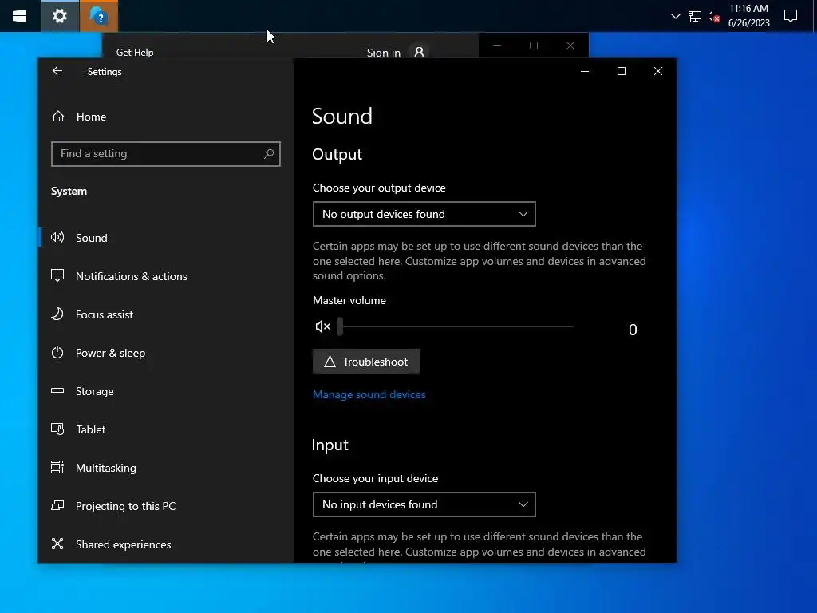This screenshot has width=817, height=613.
Task: Click the network icon in system tray
Action: click(x=695, y=16)
